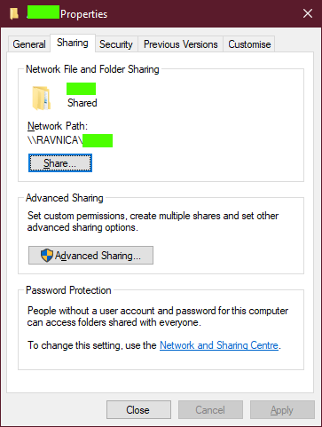Click the Properties title bar text
The image size is (322, 427).
(x=83, y=14)
